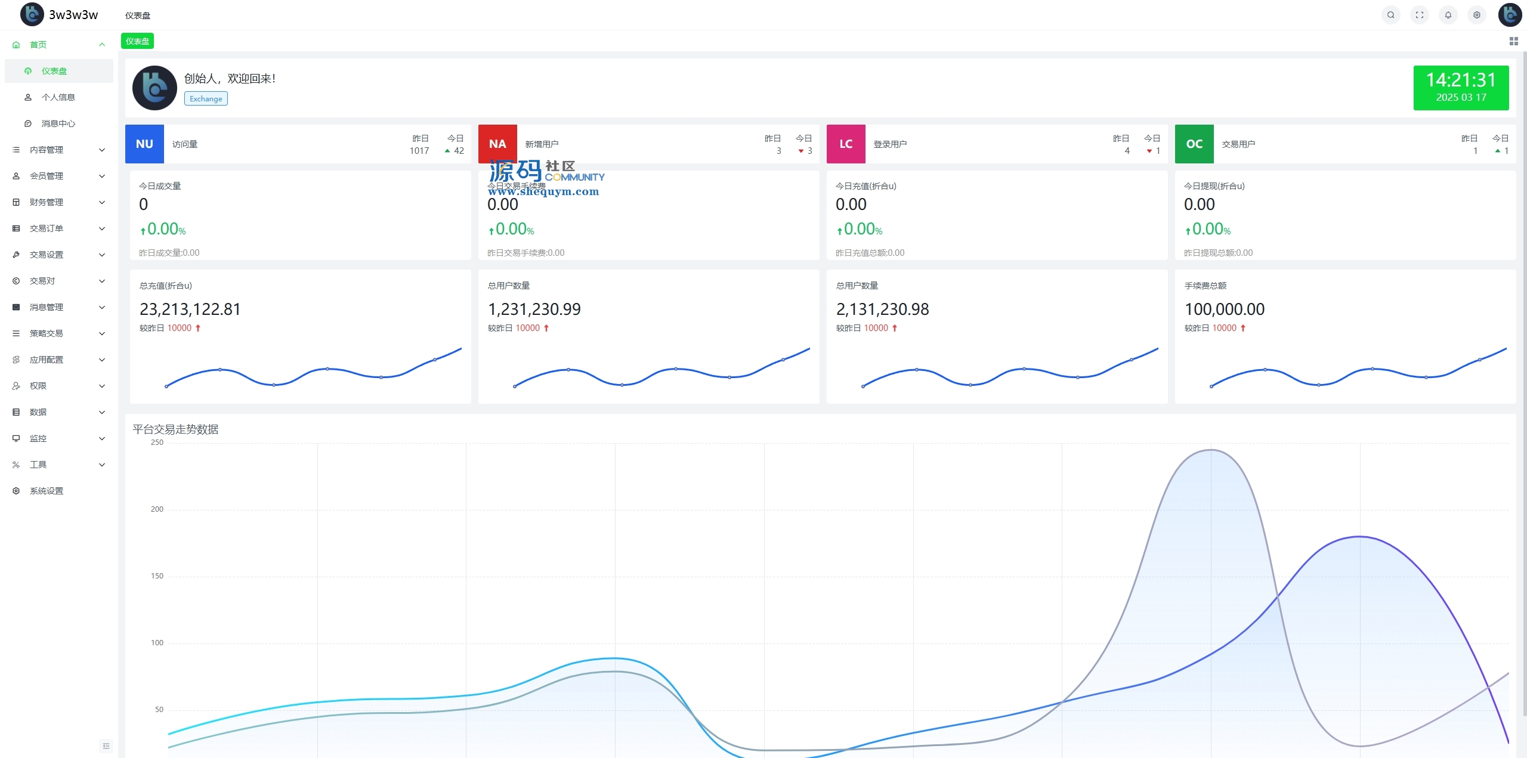
Task: Collapse sidebar using bottom fold icon
Action: (x=106, y=745)
